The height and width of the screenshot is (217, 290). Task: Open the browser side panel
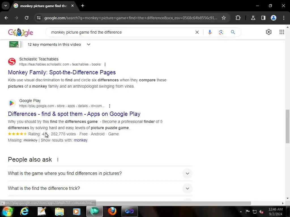(x=263, y=18)
